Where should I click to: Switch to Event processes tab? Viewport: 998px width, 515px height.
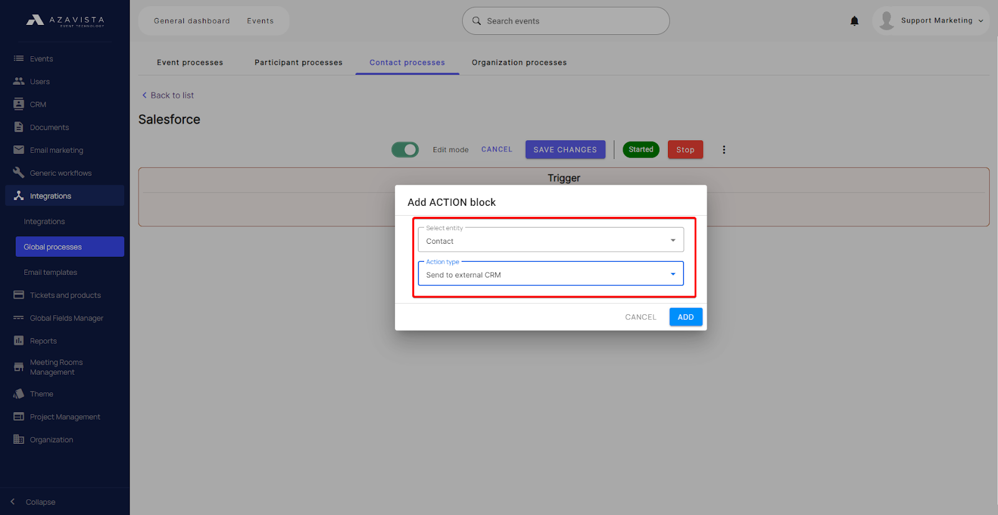point(190,62)
